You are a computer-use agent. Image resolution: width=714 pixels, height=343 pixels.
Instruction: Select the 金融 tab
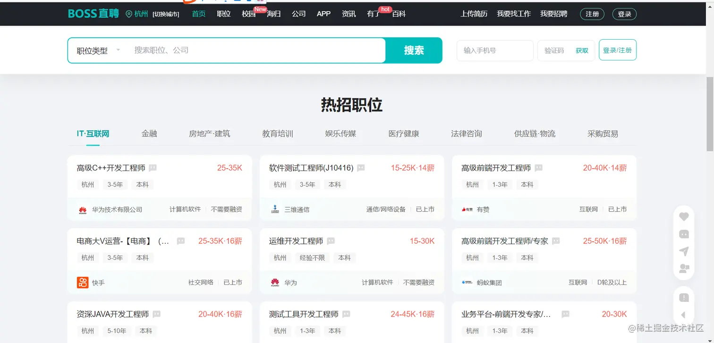coord(149,134)
